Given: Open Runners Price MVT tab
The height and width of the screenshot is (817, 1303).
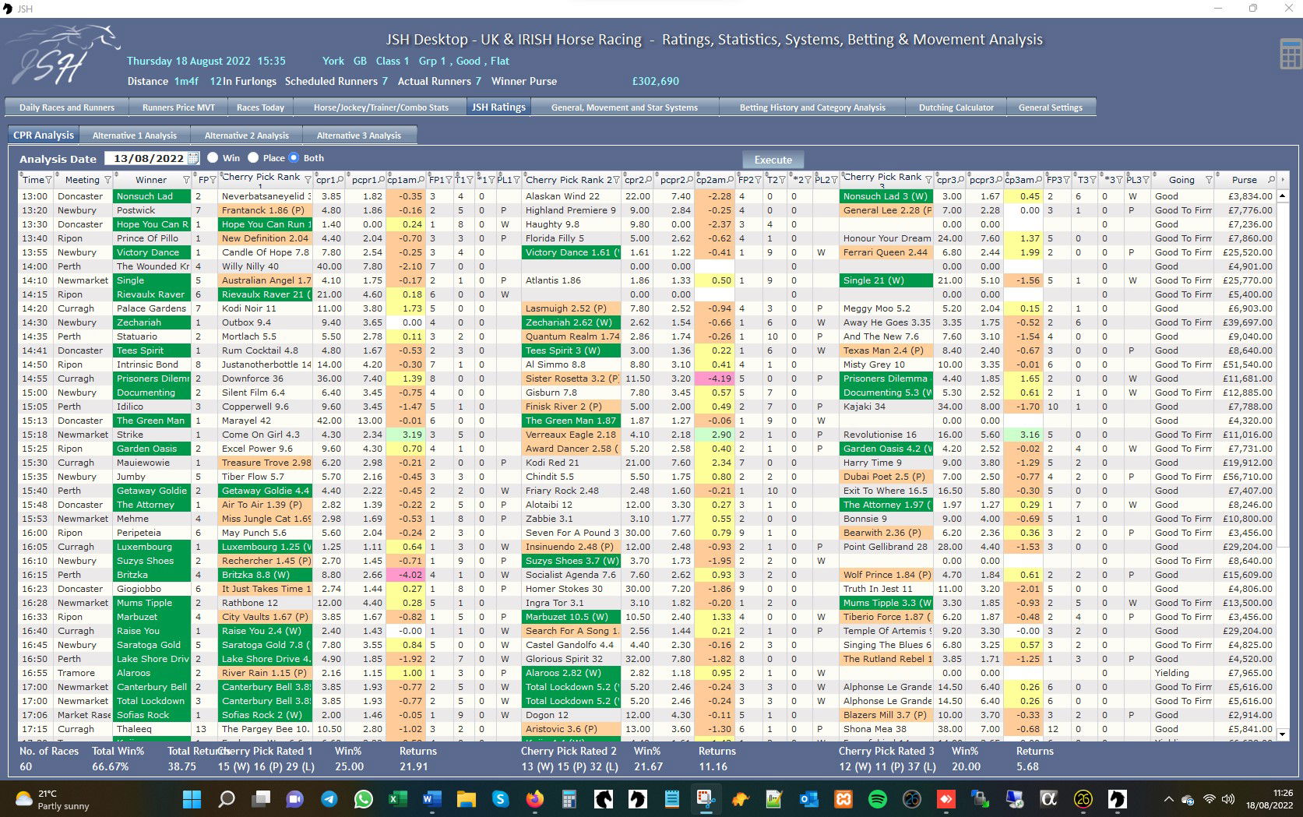Looking at the screenshot, I should tap(178, 107).
